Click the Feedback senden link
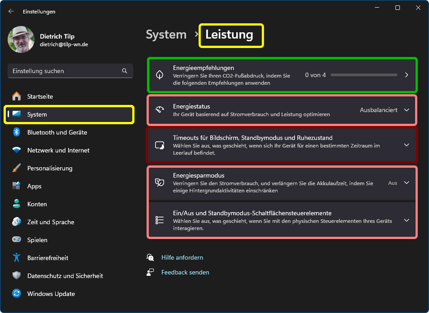 click(185, 272)
